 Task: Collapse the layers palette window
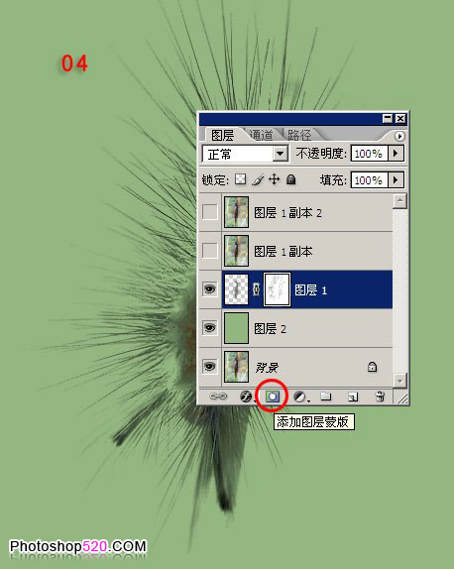pos(388,118)
